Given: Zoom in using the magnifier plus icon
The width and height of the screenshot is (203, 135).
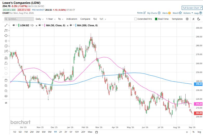Looking at the screenshot, I should 6,86.
